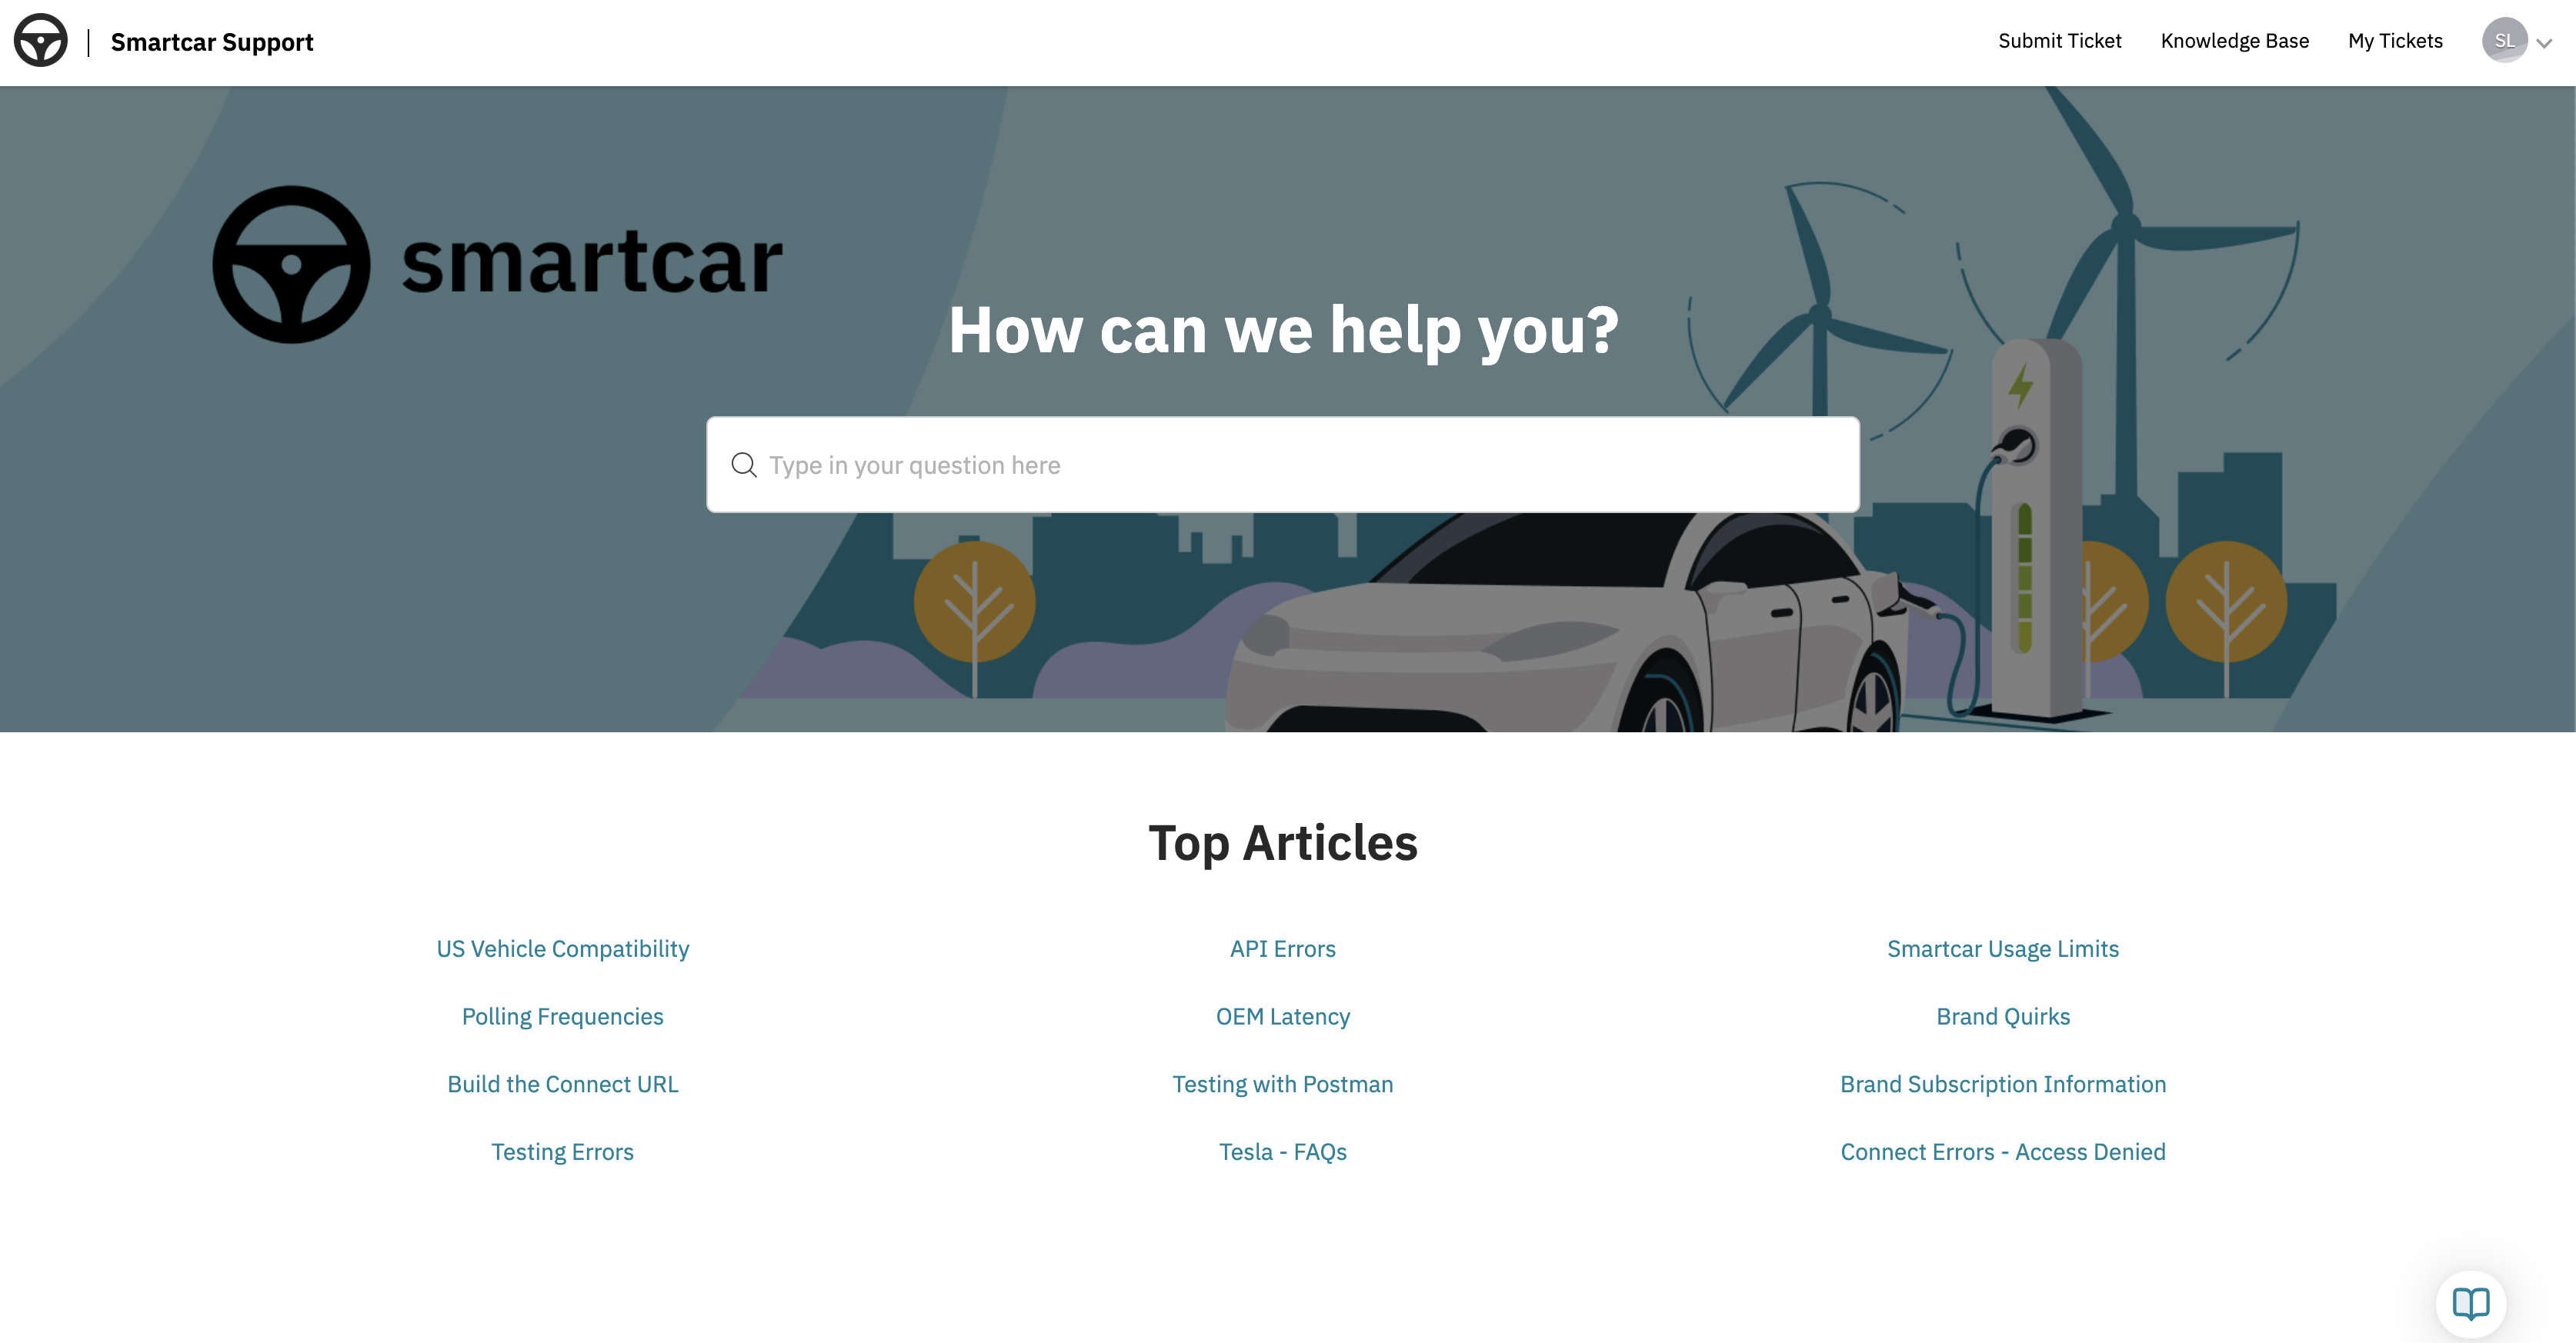Open the Smartcar Support home title

(x=212, y=42)
